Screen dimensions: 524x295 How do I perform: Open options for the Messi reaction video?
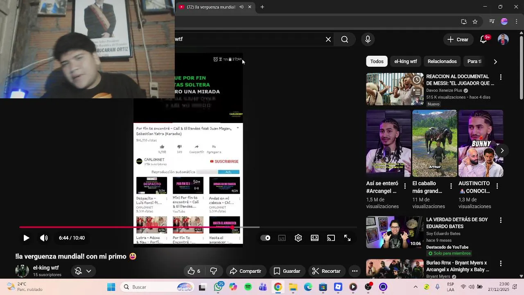500,77
